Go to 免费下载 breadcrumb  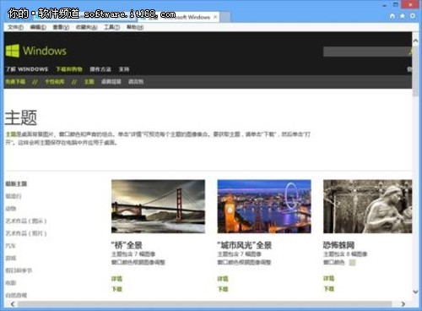pos(15,82)
